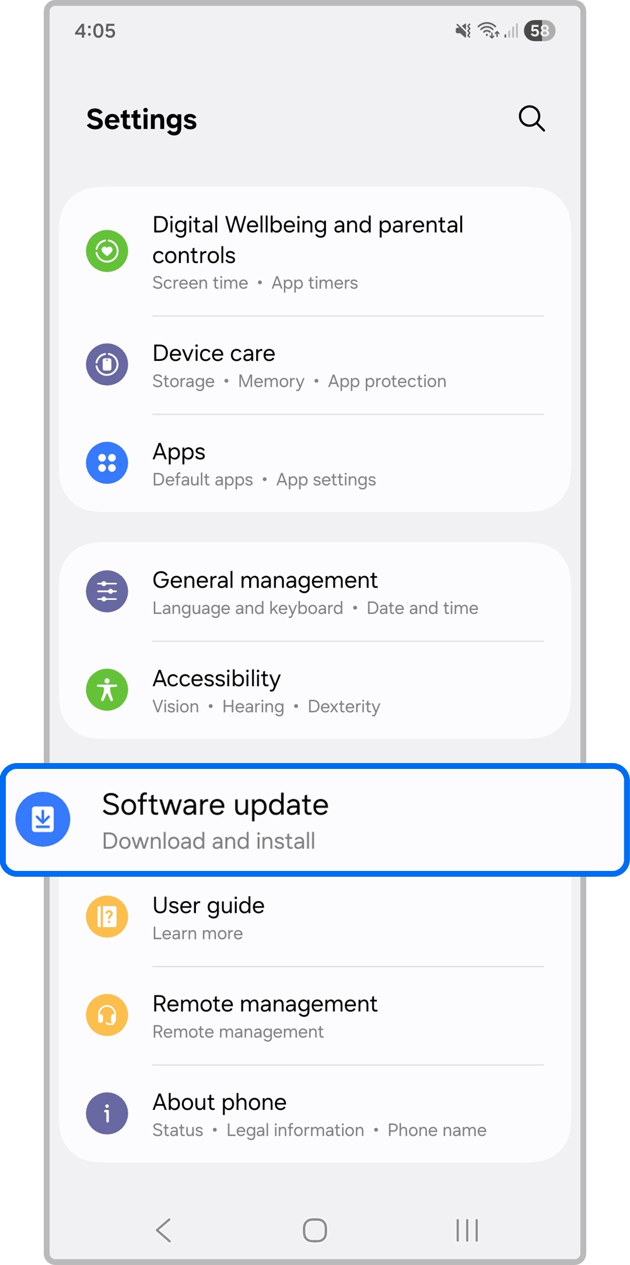Tap the green Accessibility person icon
Screen dimensions: 630x1265
(107, 690)
